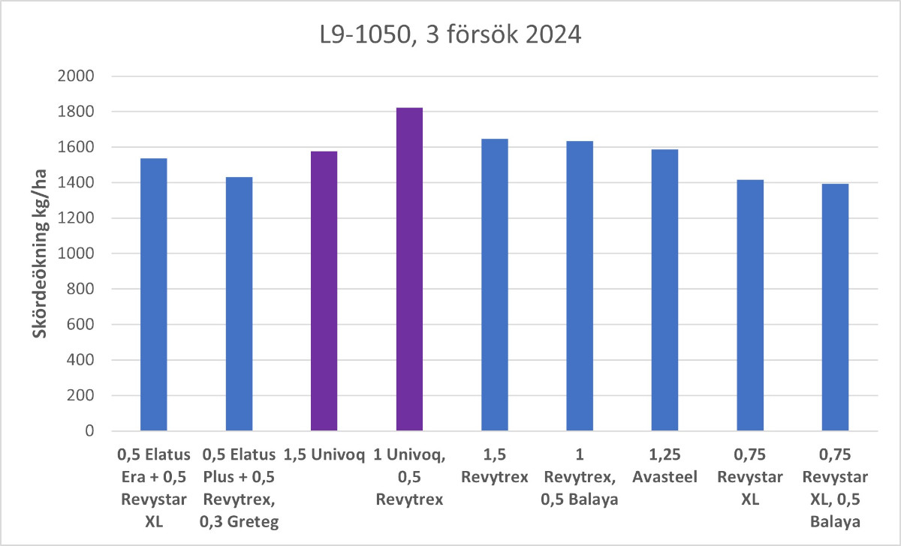Select the bar for 0,5 Elatus Plus + 0,5 Revytrex, 0,3 Greteg
Viewport: 901px width, 546px height.
click(239, 304)
